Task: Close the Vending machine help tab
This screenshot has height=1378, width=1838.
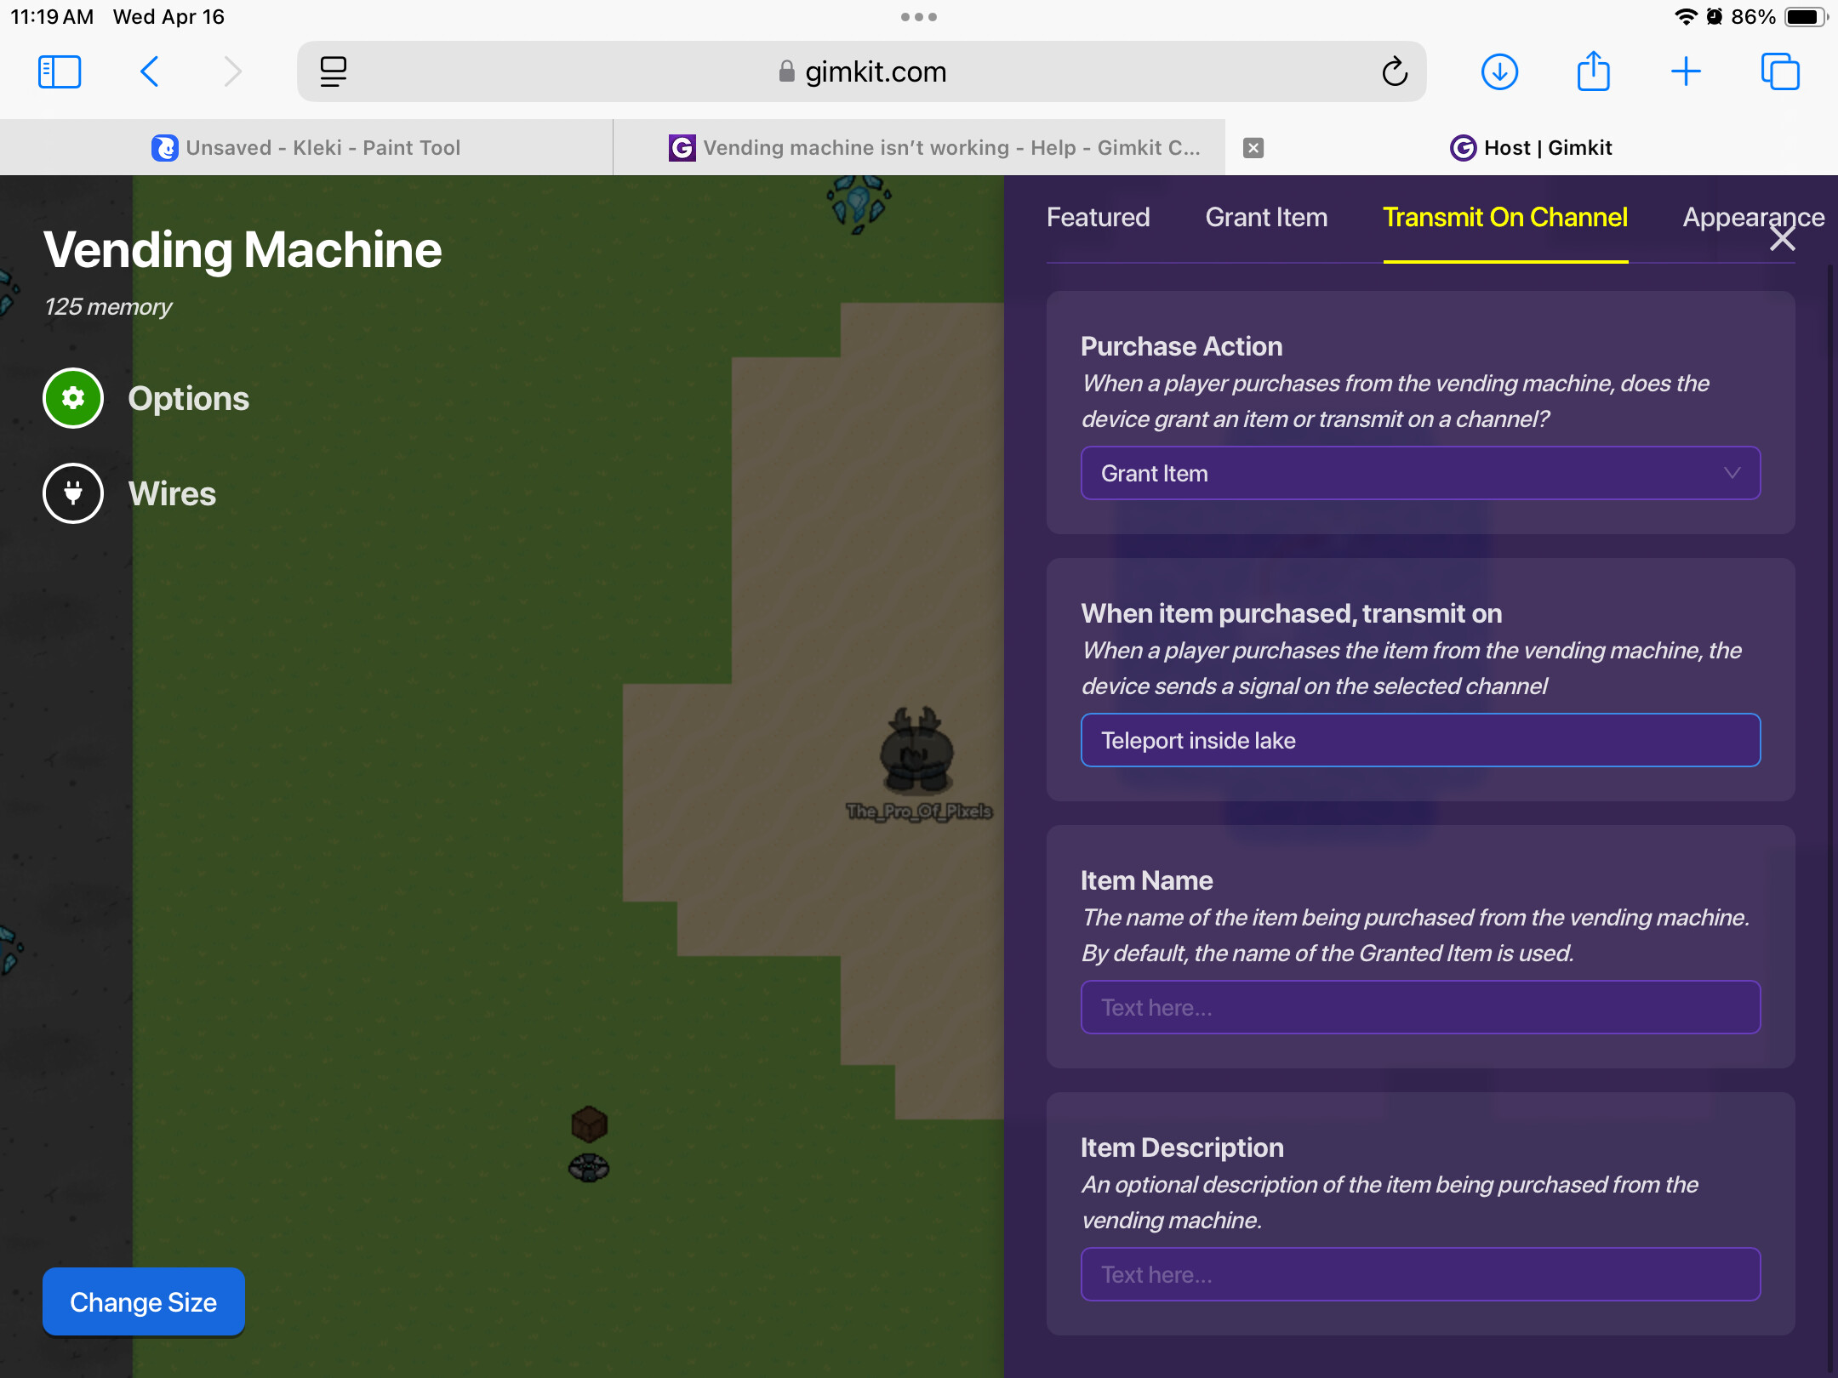Action: pos(1253,148)
